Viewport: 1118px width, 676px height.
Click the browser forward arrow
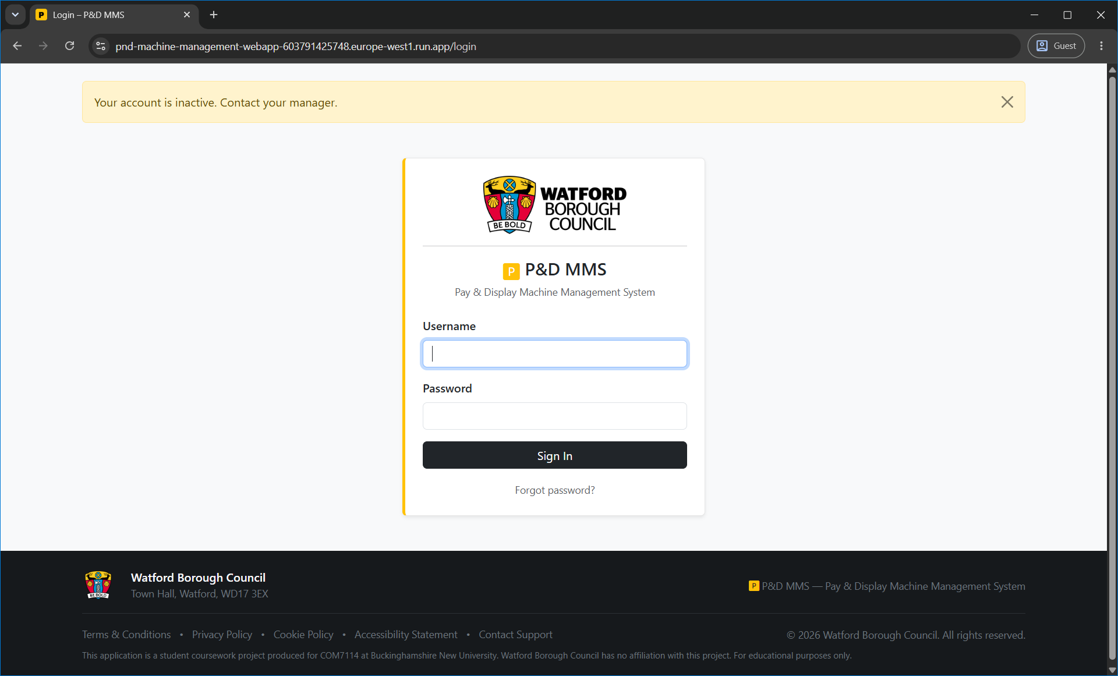(x=43, y=46)
